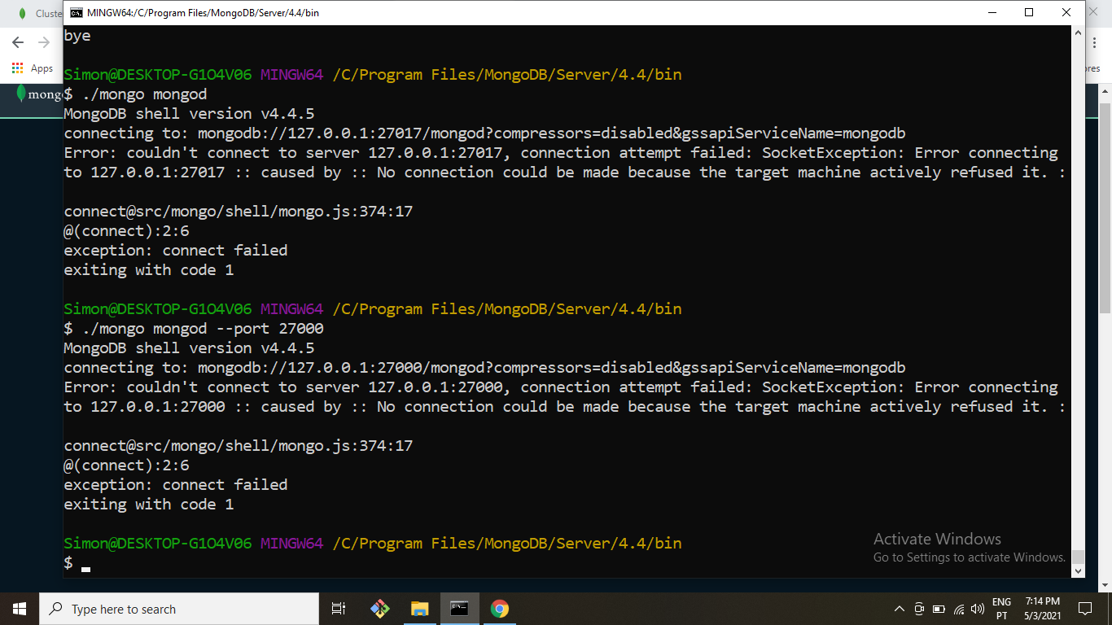Close the MINGW64 terminal window

click(1066, 13)
